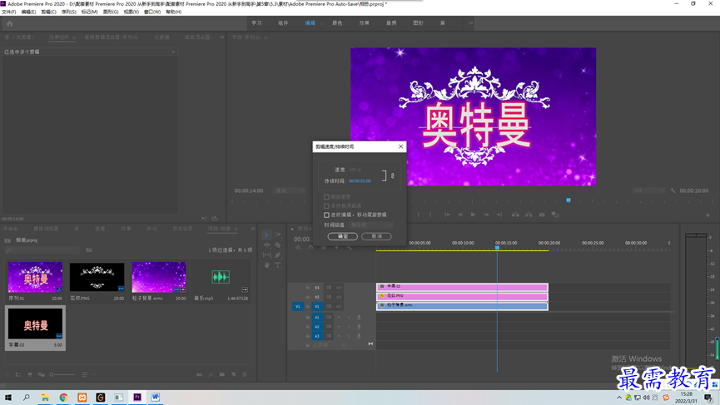This screenshot has height=405, width=720.
Task: Toggle the 倒放速度 checkbox
Action: point(326,197)
